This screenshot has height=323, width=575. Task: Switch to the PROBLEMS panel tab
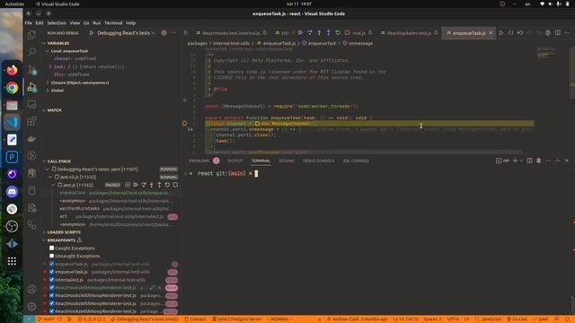pyautogui.click(x=199, y=161)
